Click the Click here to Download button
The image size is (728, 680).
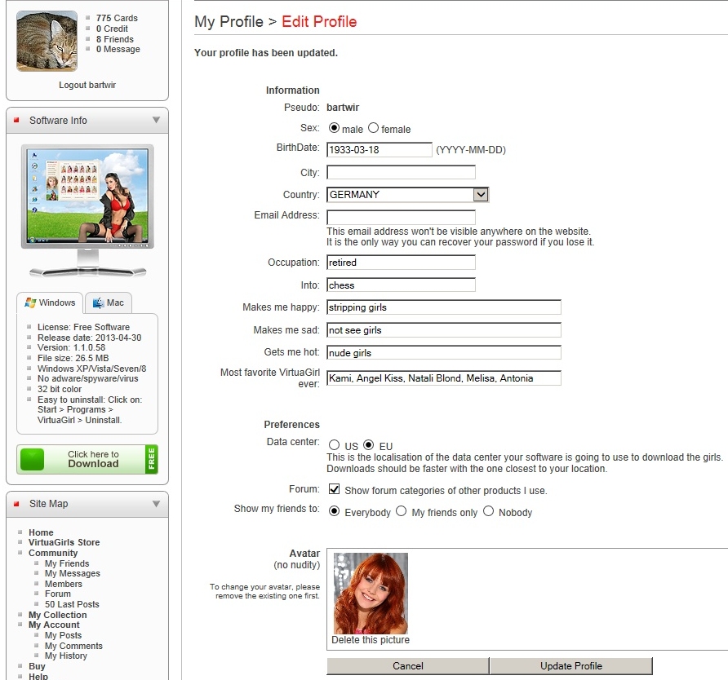(87, 459)
